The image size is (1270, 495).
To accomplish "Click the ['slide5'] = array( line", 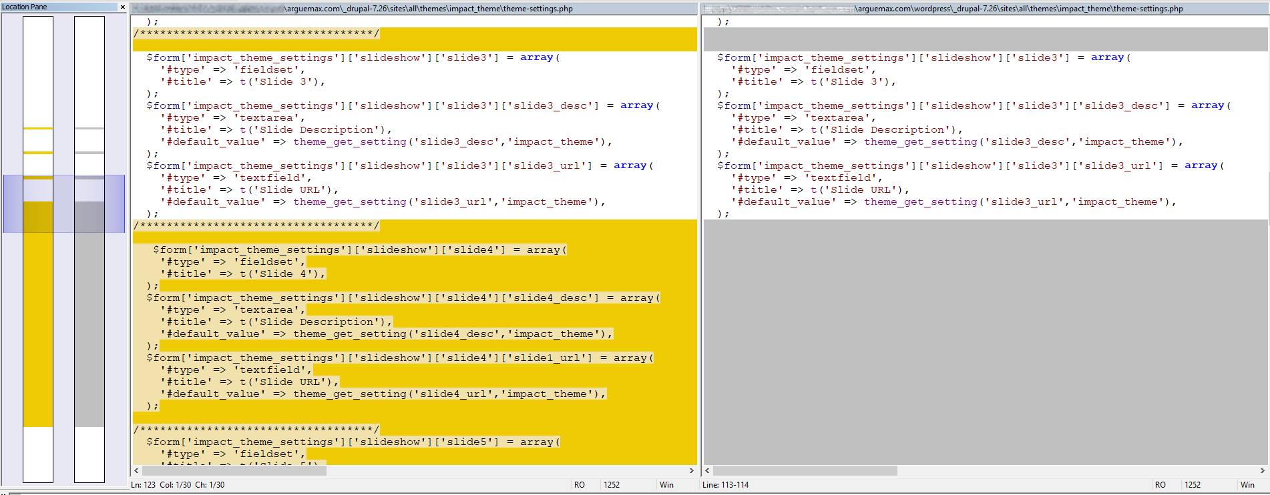I will pyautogui.click(x=353, y=442).
